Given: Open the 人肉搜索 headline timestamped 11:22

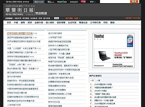Looking at the screenshot, I should (22, 48).
